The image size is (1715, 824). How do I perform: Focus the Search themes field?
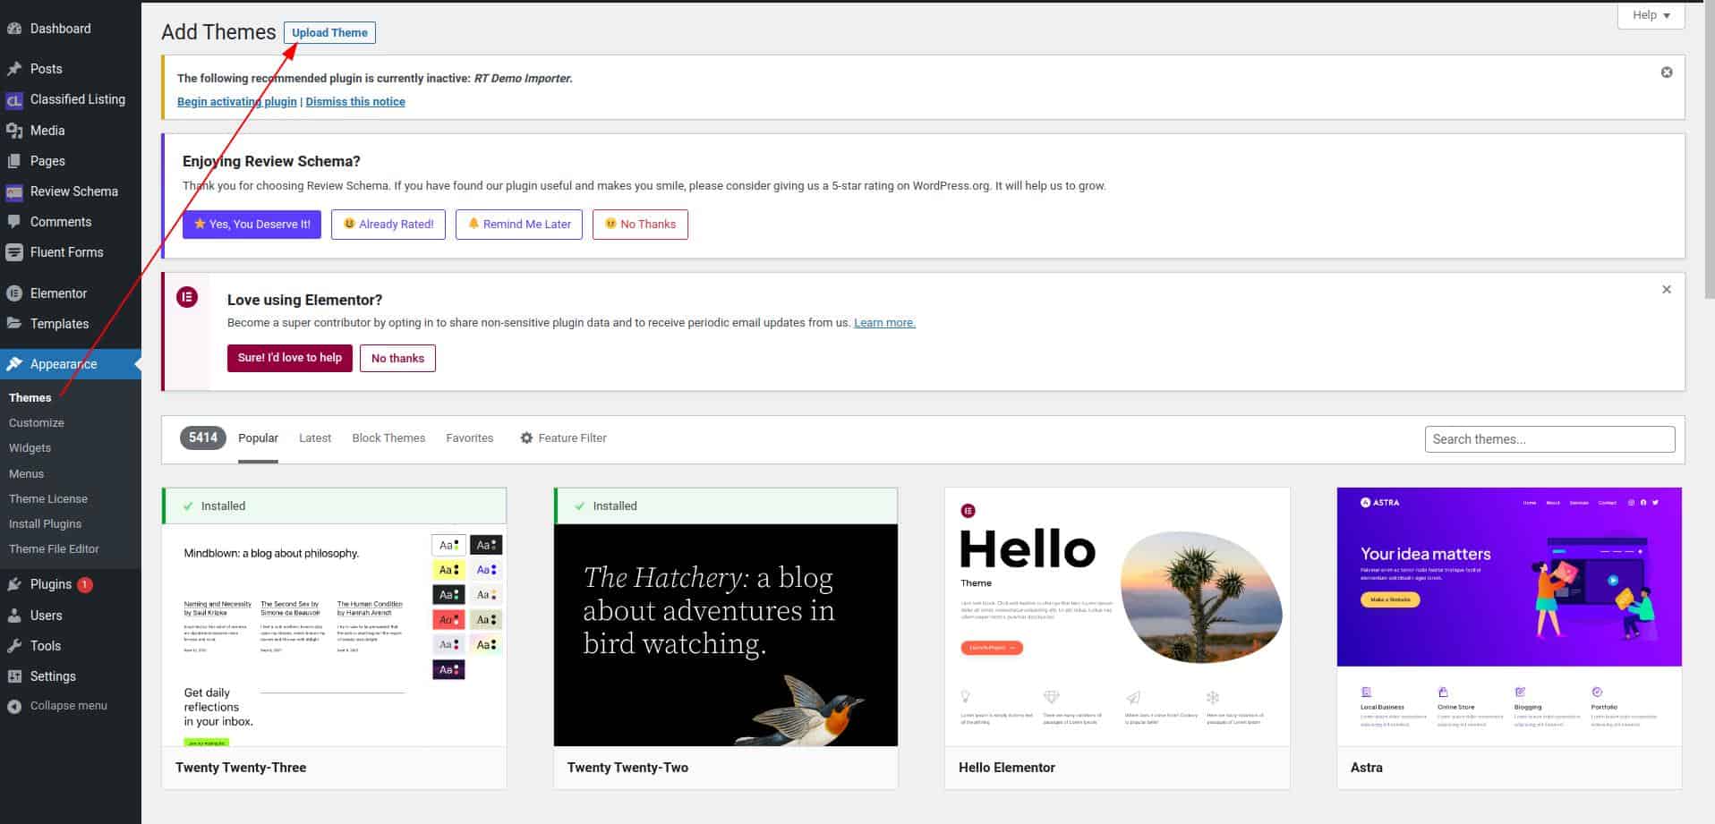[x=1549, y=439]
